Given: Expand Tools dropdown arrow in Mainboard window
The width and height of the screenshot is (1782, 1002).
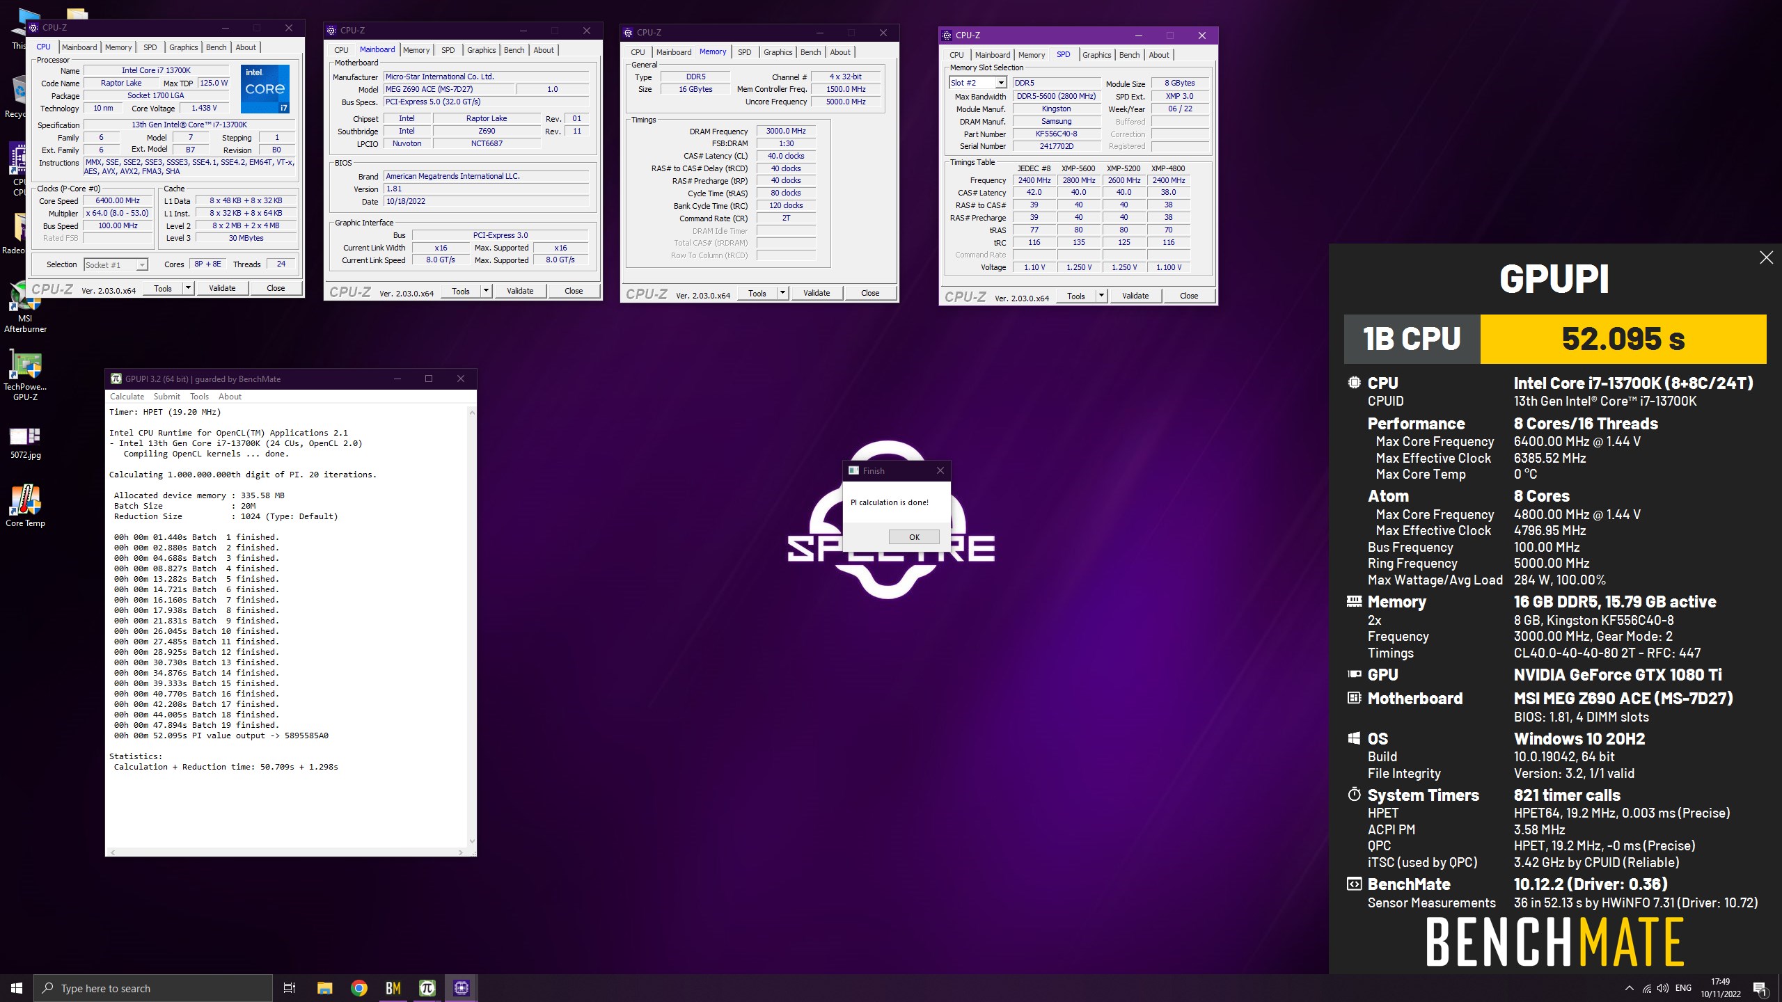Looking at the screenshot, I should (x=486, y=291).
